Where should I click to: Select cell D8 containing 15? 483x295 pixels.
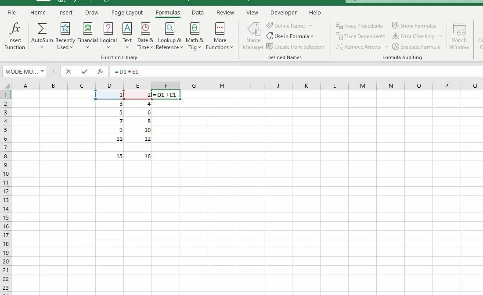pyautogui.click(x=109, y=156)
